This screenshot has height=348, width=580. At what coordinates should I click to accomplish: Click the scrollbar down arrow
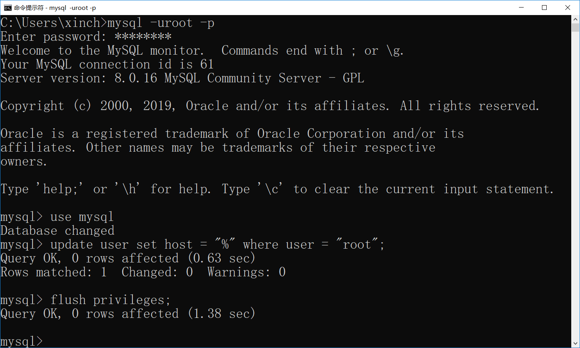click(575, 344)
